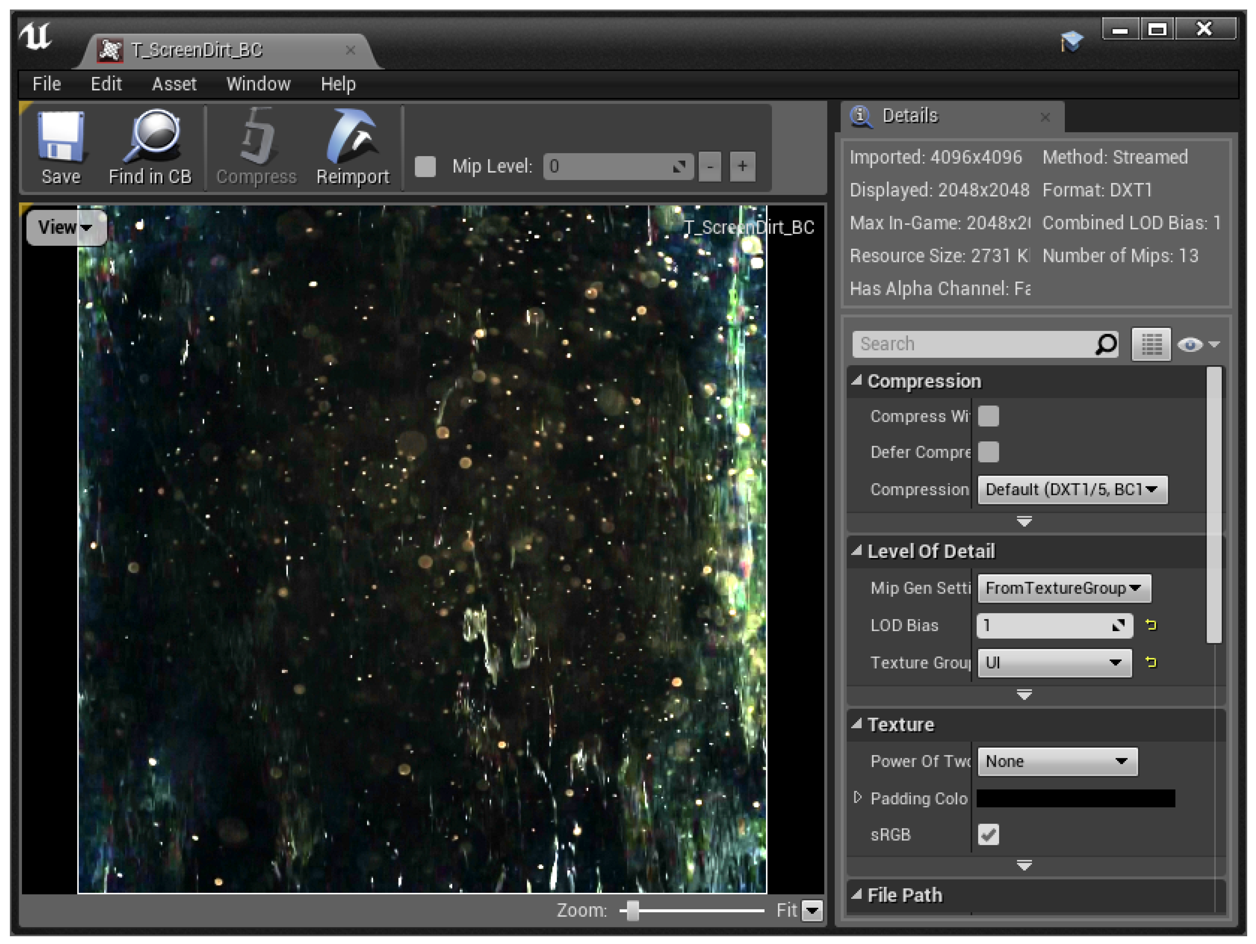Enable the Mip Level checkbox
The image size is (1256, 944).
[x=425, y=167]
